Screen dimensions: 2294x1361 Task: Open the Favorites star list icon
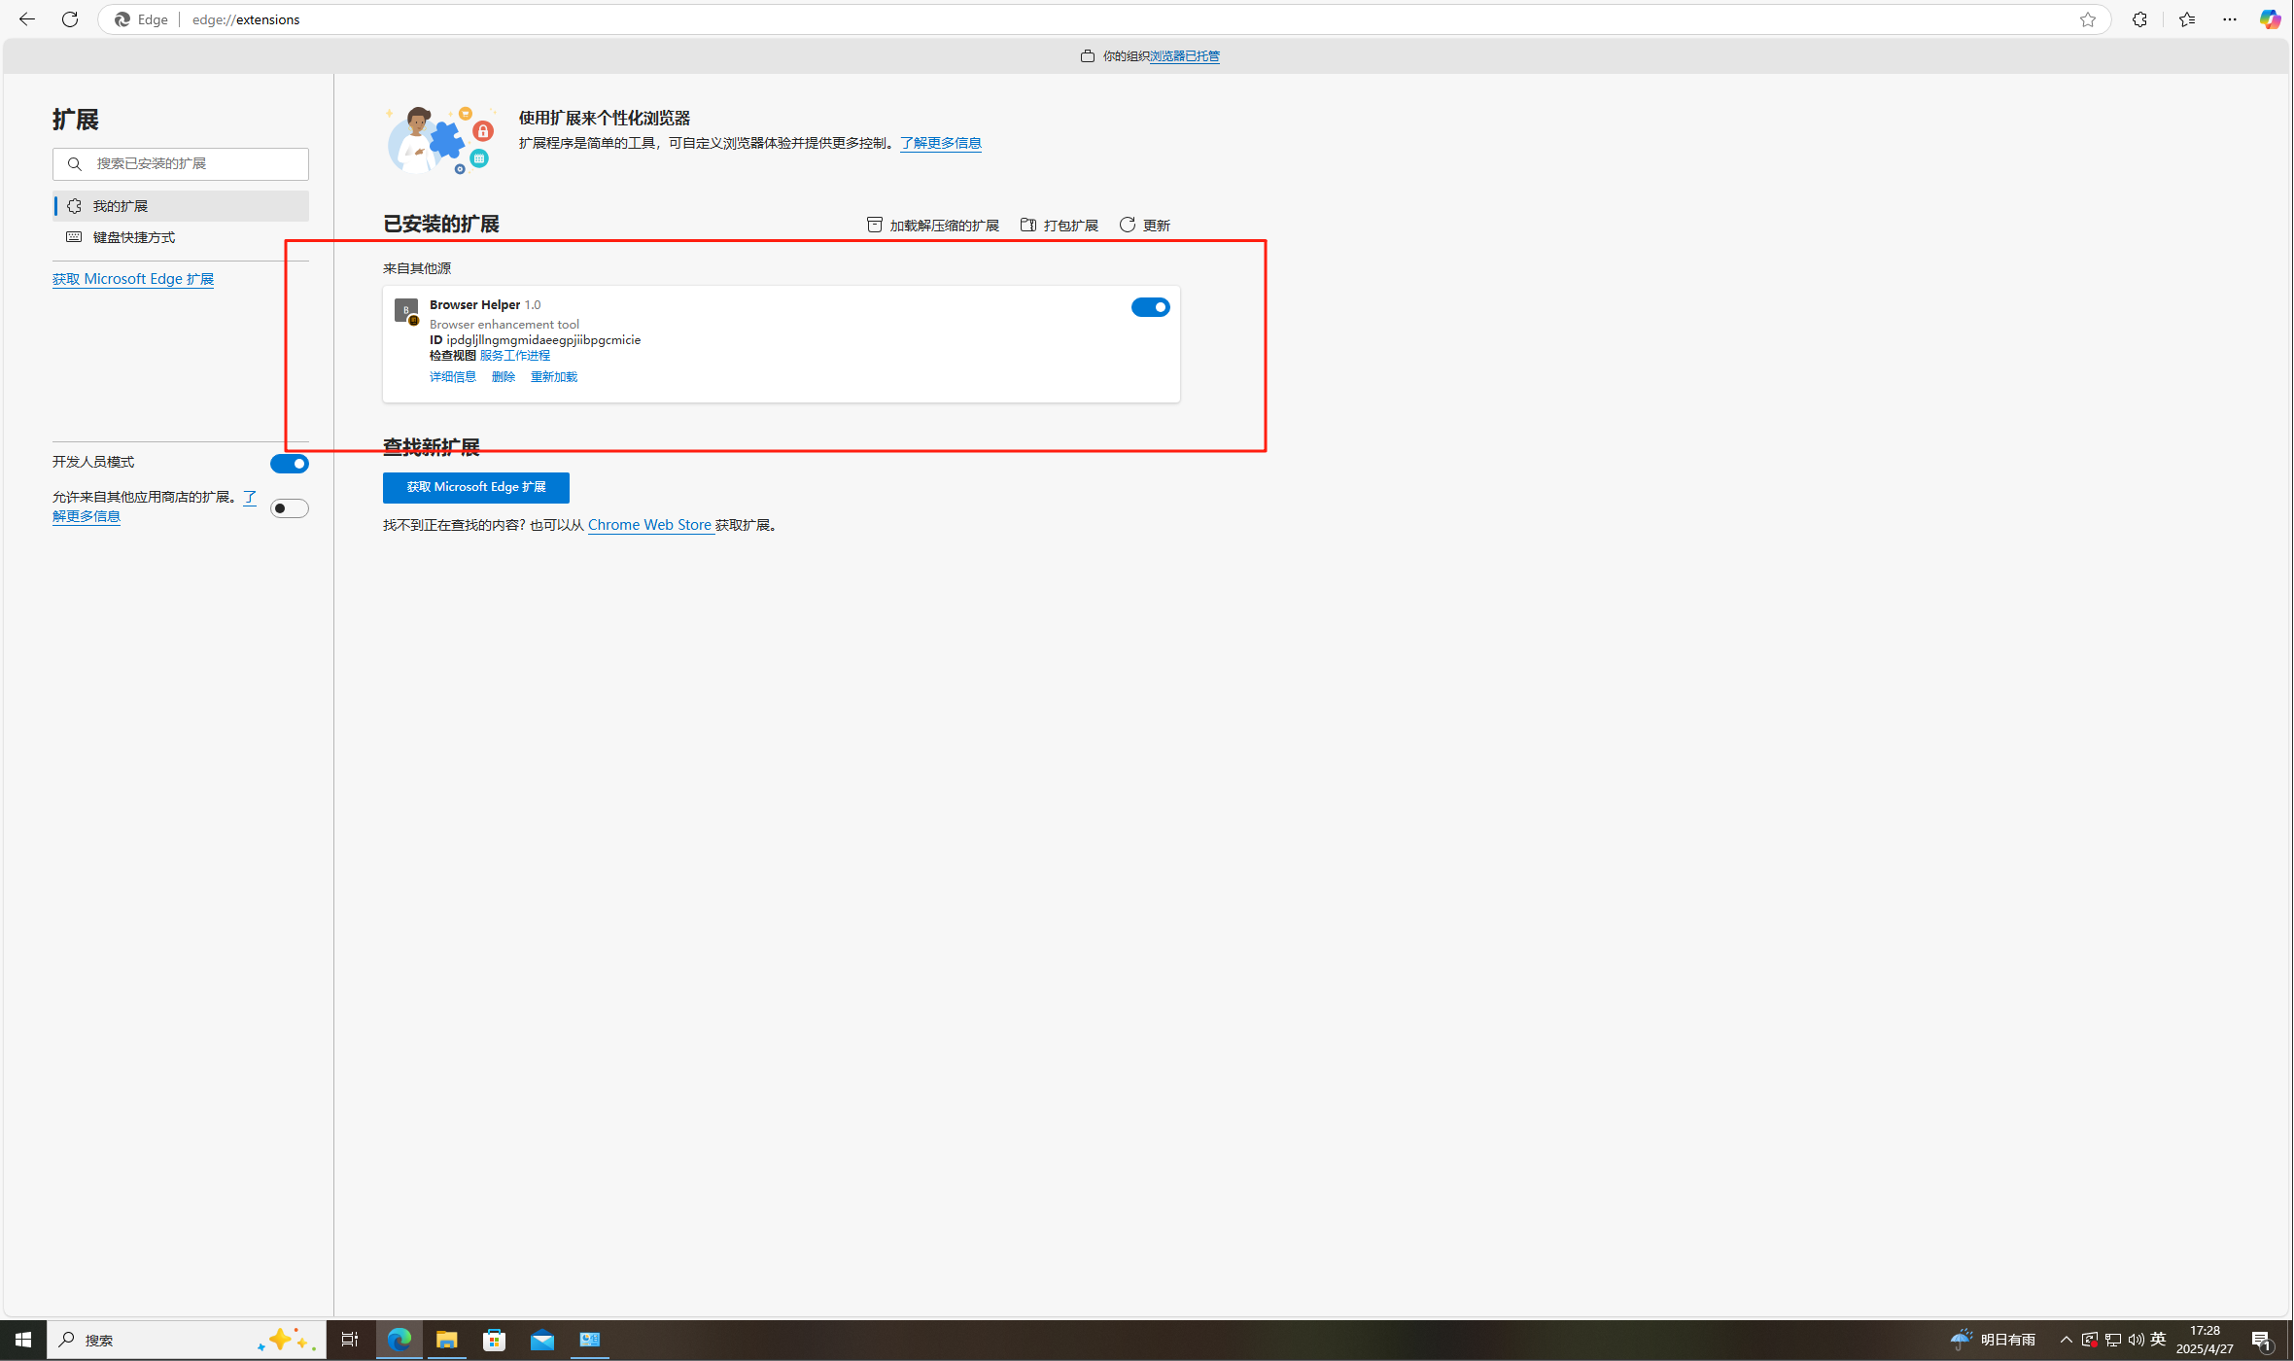tap(2187, 19)
